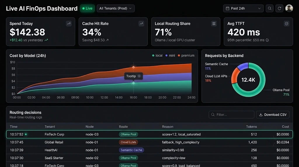
Task: Sort table by Node column header
Action: [x=90, y=127]
